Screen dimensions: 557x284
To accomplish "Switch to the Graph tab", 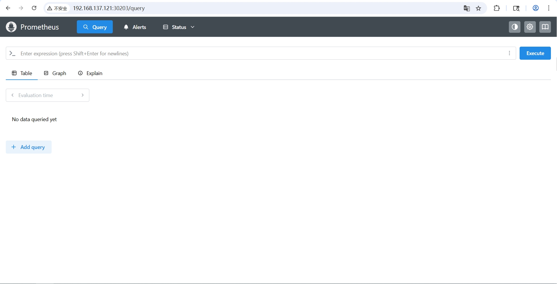I will tap(55, 73).
